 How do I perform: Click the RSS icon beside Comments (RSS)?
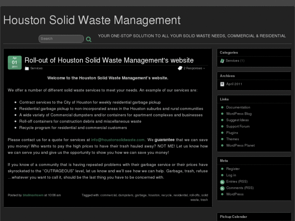click(x=222, y=188)
